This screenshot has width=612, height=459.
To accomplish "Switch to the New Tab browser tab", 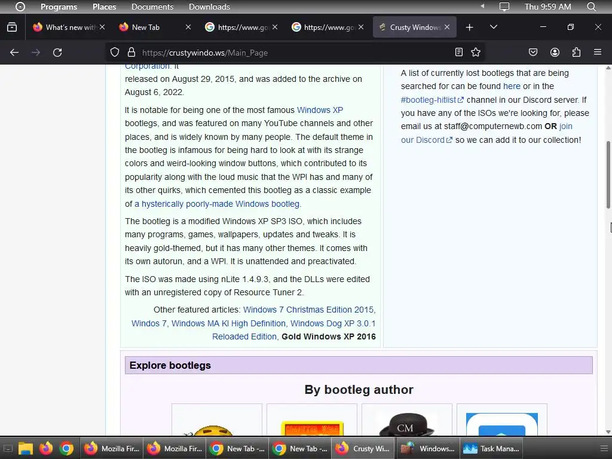I will click(155, 27).
